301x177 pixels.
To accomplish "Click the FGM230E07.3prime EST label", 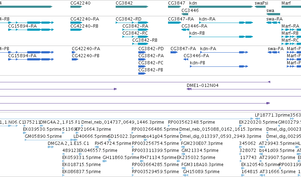I will click(x=202, y=143).
